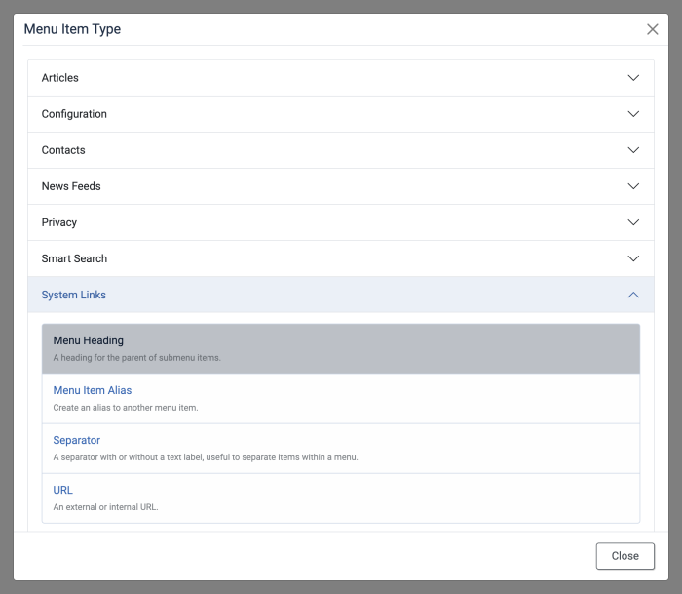The image size is (682, 594).
Task: Collapse System Links using the up chevron
Action: [633, 295]
